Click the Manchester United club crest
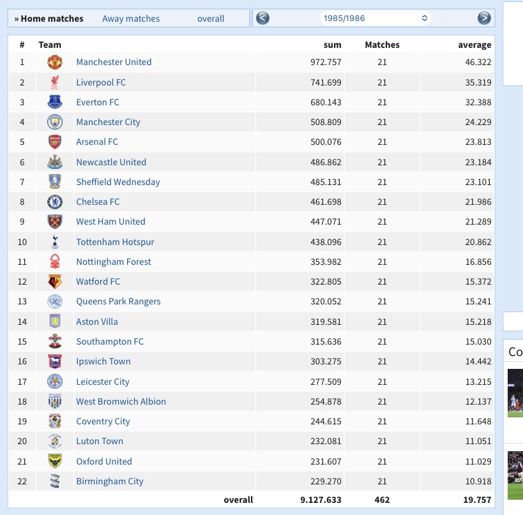The image size is (523, 515). point(55,63)
